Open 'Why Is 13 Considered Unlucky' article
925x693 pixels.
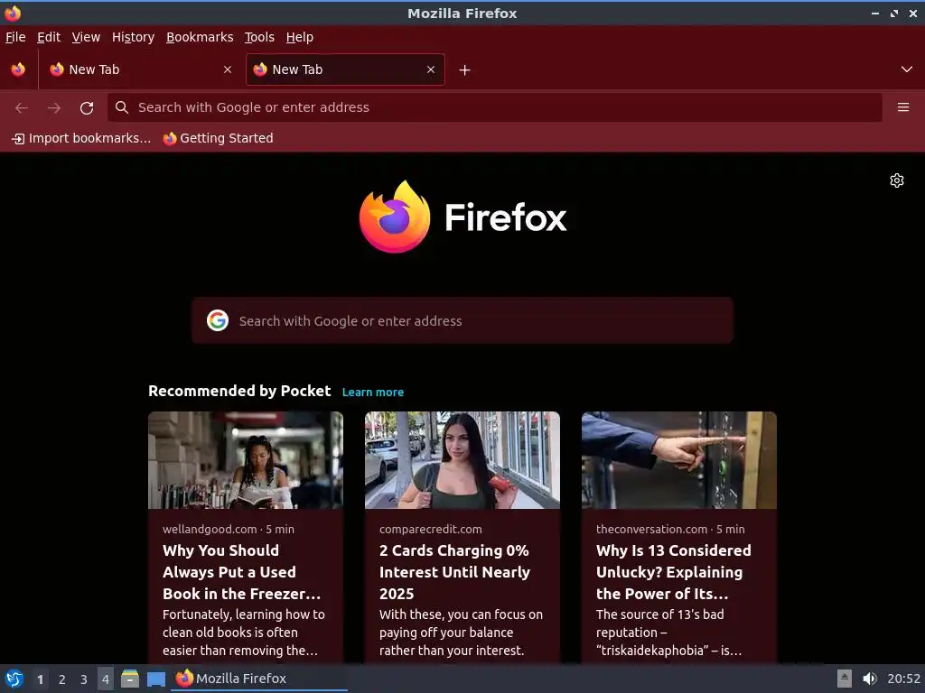pyautogui.click(x=674, y=572)
